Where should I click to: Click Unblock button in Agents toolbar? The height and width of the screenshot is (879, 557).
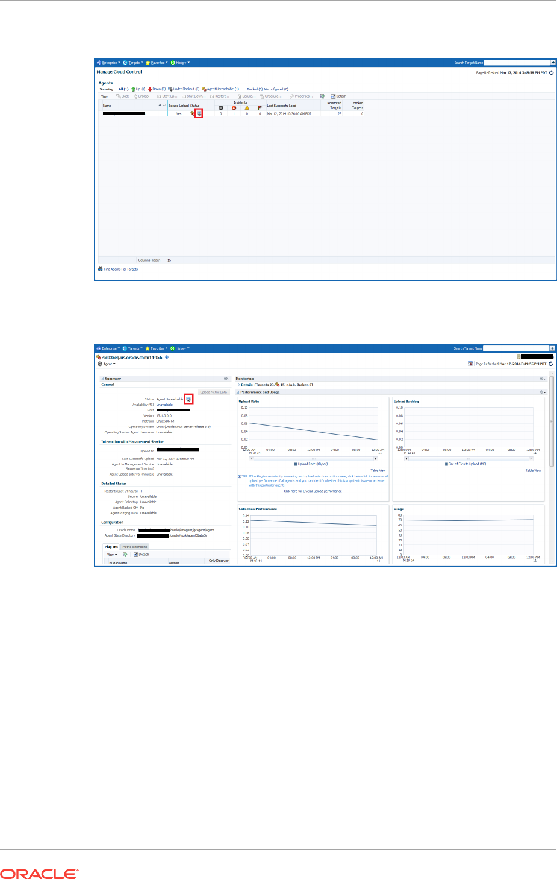pos(142,96)
